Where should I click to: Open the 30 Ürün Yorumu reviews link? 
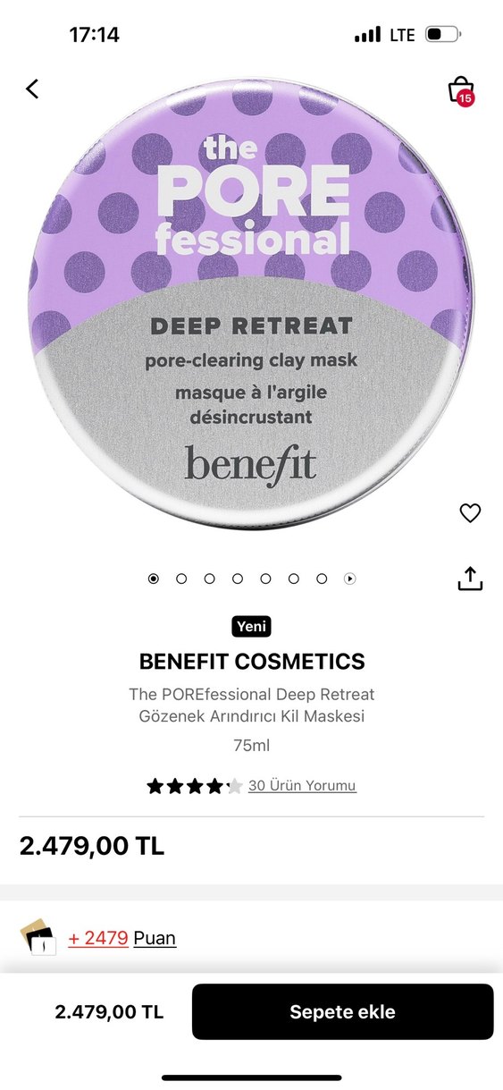click(x=302, y=786)
